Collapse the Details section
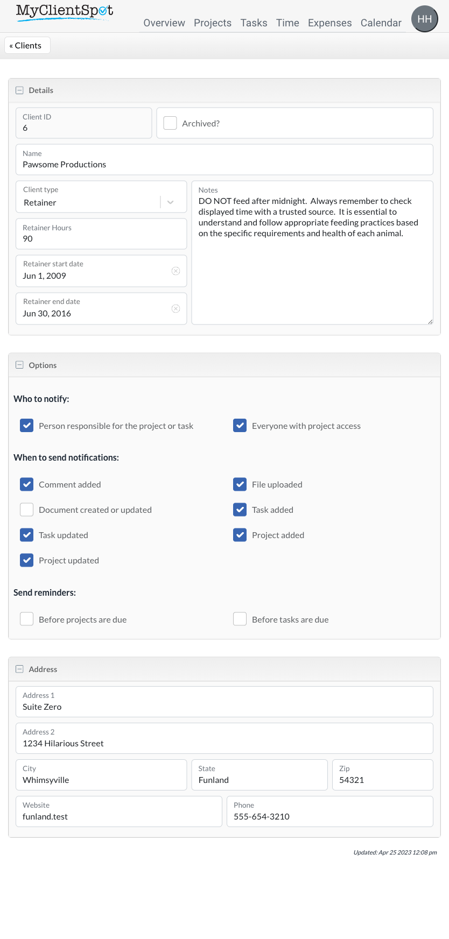The image size is (449, 939). [x=20, y=90]
